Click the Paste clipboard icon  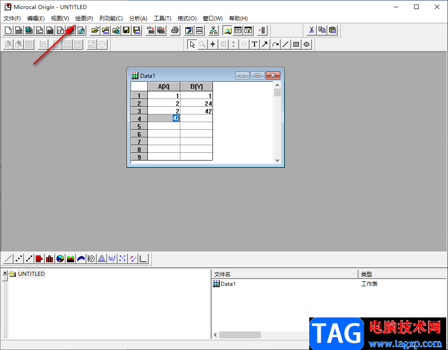332,30
